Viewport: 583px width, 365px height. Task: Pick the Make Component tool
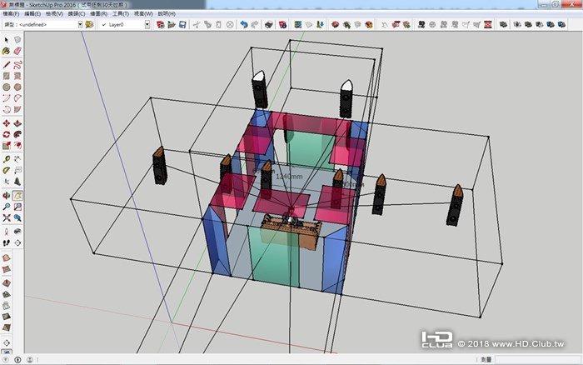point(17,40)
